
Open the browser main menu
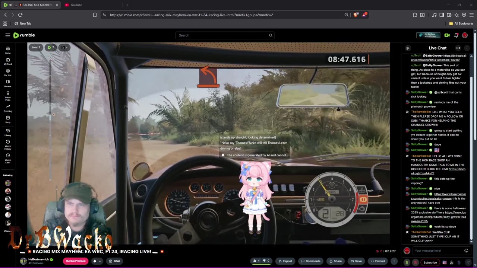(471, 15)
